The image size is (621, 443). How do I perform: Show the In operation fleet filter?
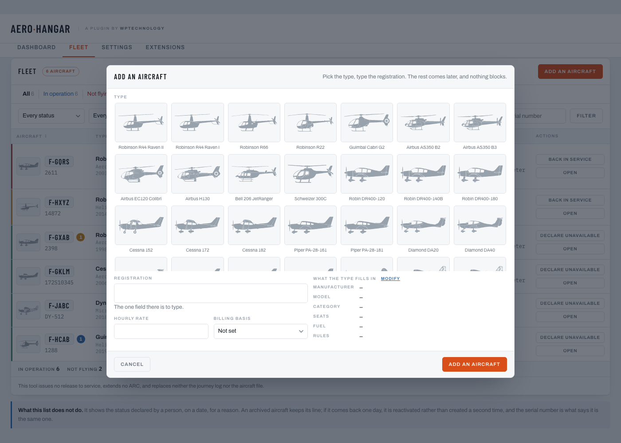coord(60,94)
